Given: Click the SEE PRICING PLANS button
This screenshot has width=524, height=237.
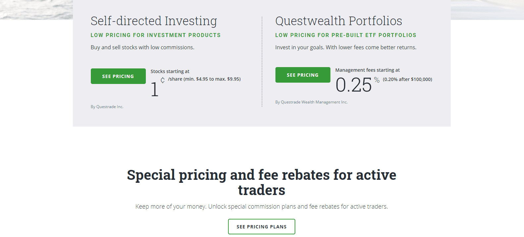Looking at the screenshot, I should point(262,226).
